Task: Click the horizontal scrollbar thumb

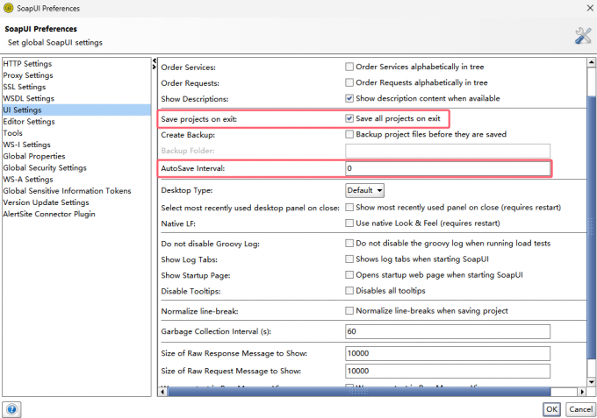Action: [359, 392]
